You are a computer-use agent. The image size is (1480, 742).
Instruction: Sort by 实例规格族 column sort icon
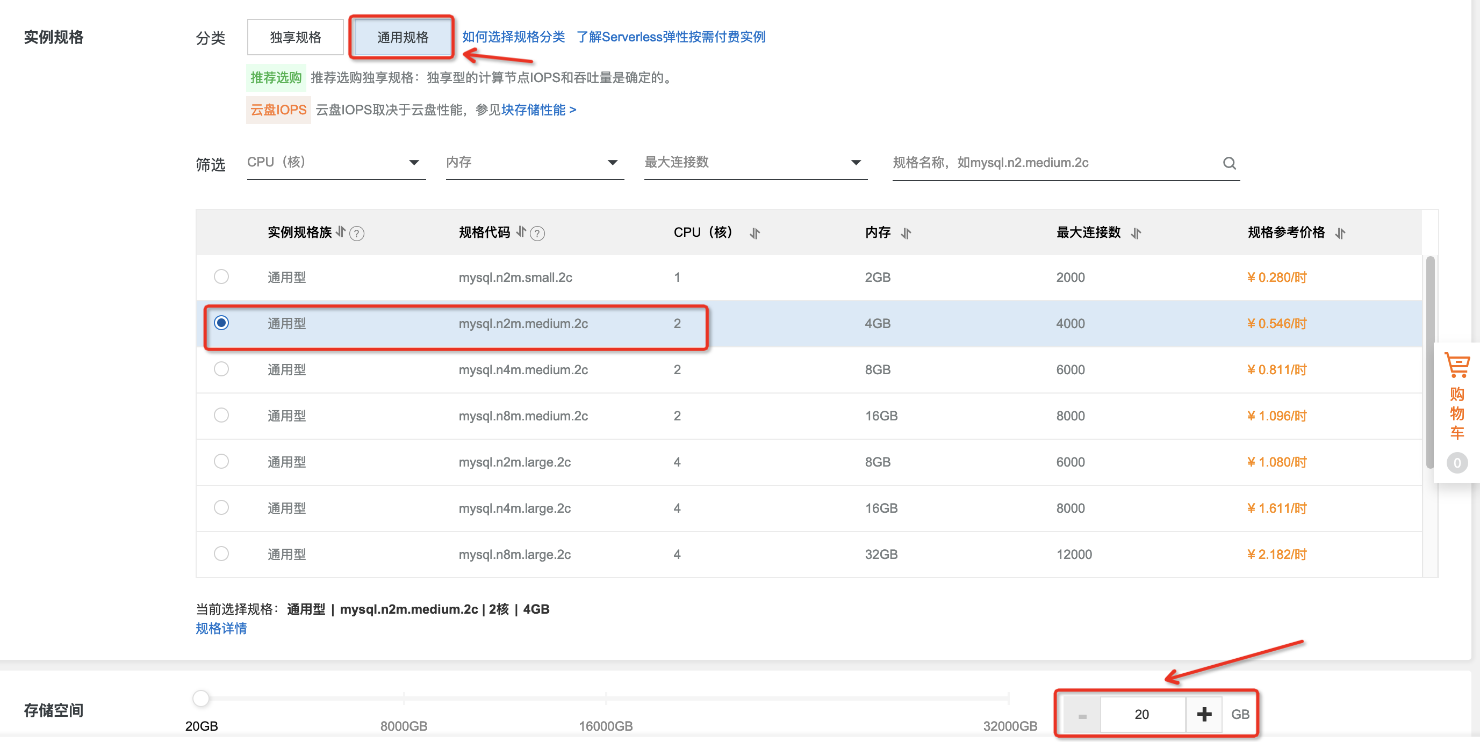tap(341, 232)
